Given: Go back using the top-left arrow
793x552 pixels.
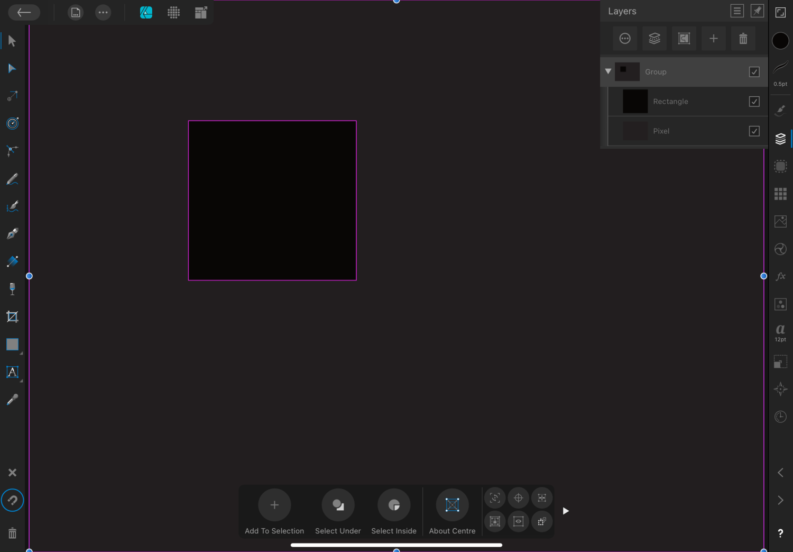Looking at the screenshot, I should point(24,12).
